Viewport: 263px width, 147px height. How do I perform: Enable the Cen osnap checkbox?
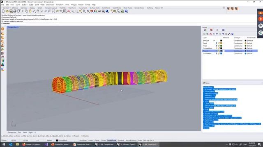(x=28, y=136)
